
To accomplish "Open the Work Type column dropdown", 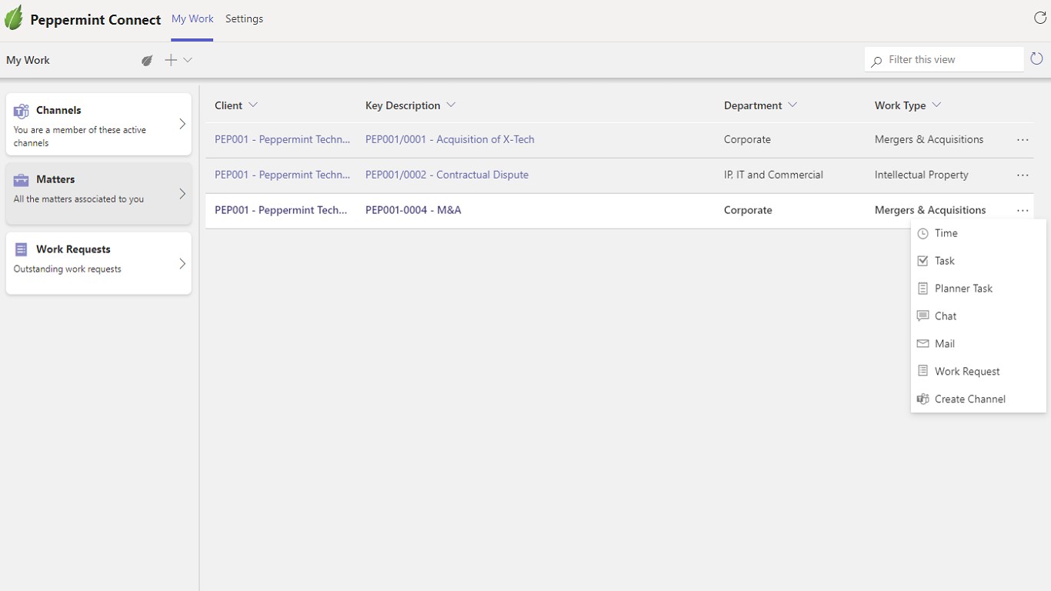I will [x=936, y=105].
